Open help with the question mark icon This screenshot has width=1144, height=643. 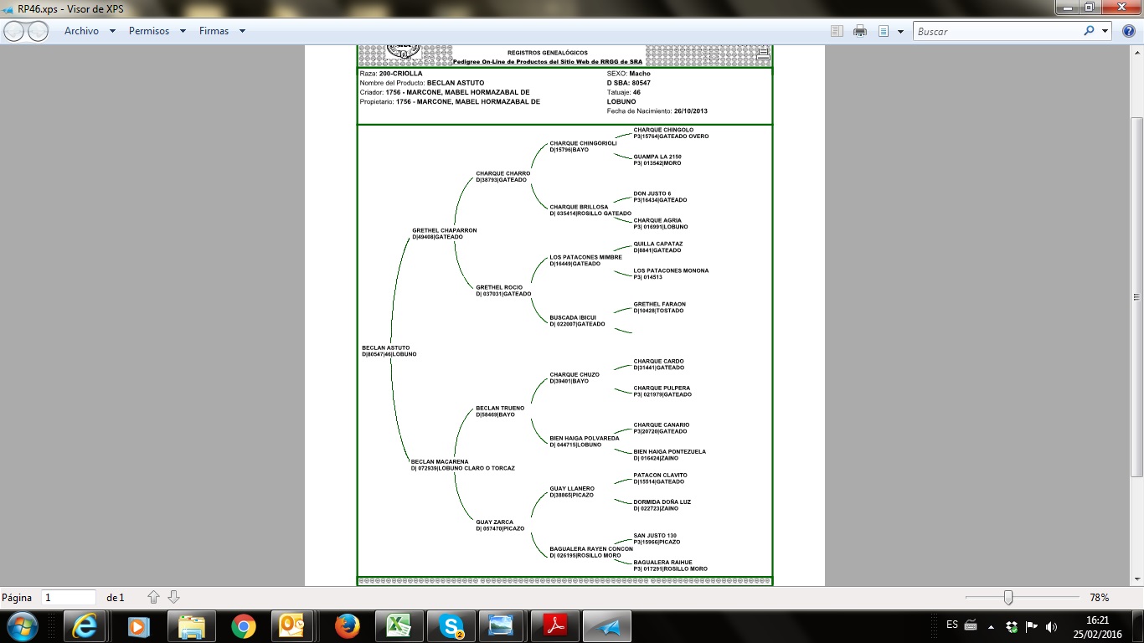click(x=1129, y=31)
